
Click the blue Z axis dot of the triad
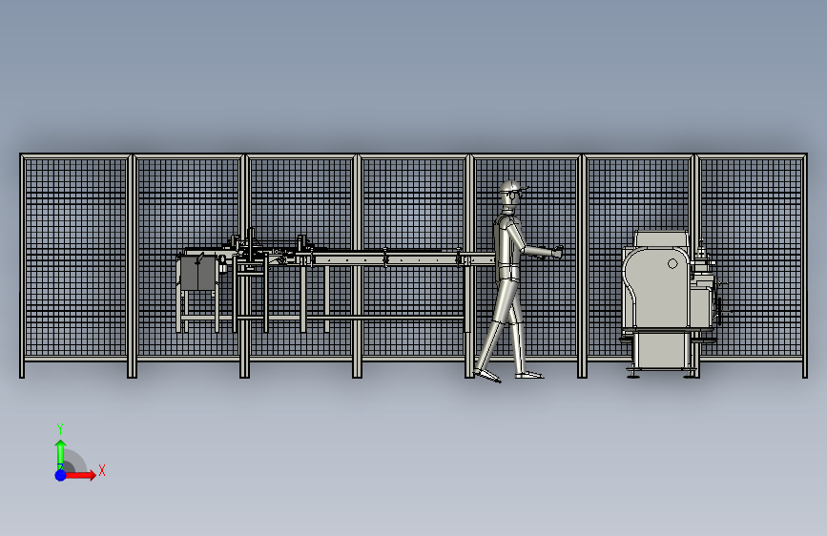(61, 475)
